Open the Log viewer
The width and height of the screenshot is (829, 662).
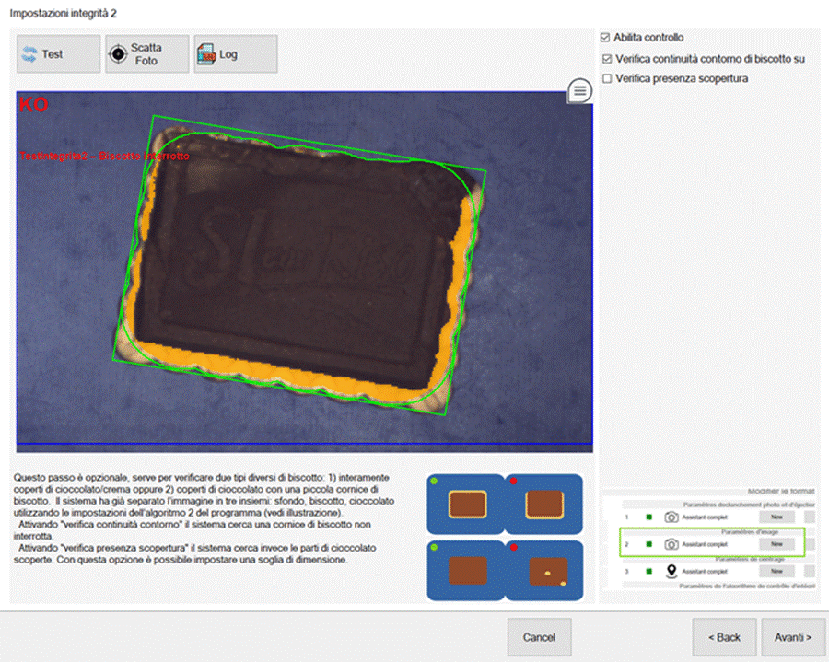click(x=235, y=54)
